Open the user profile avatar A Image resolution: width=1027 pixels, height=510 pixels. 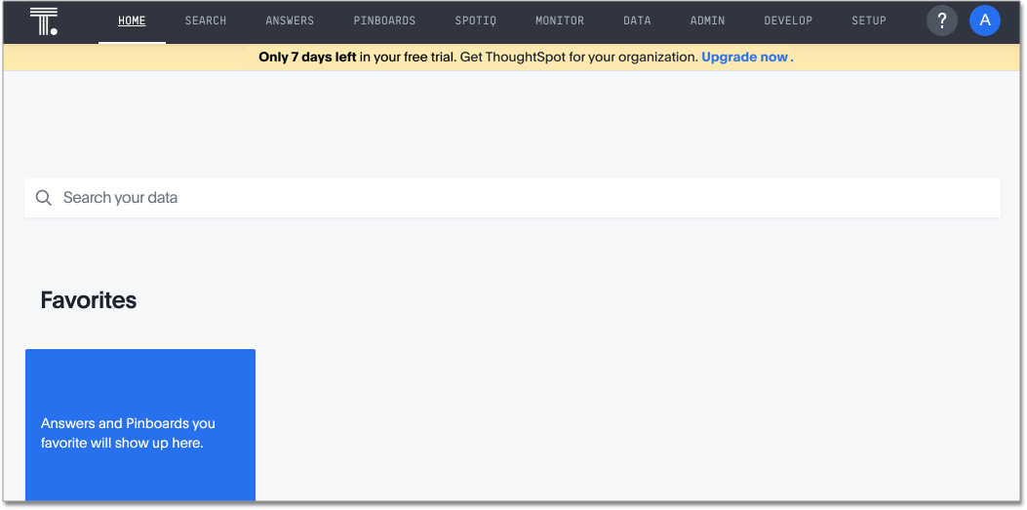click(984, 20)
